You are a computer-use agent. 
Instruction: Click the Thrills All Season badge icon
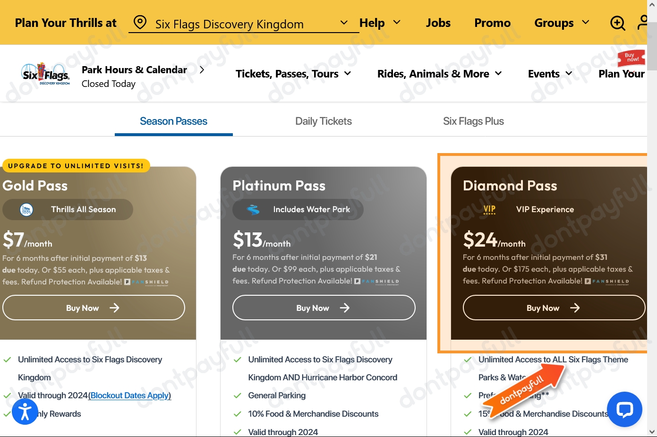[x=27, y=209]
